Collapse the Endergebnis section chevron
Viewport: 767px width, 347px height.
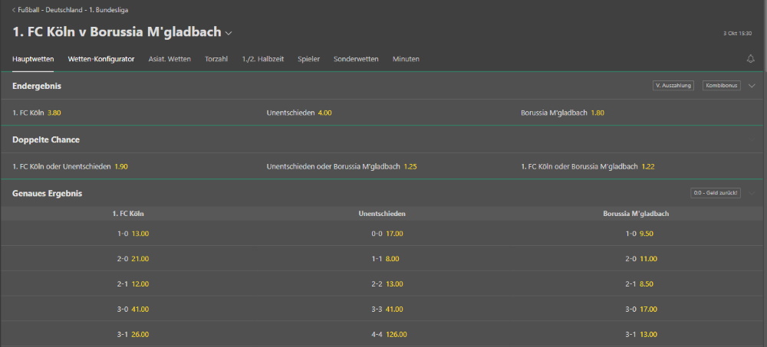(752, 86)
